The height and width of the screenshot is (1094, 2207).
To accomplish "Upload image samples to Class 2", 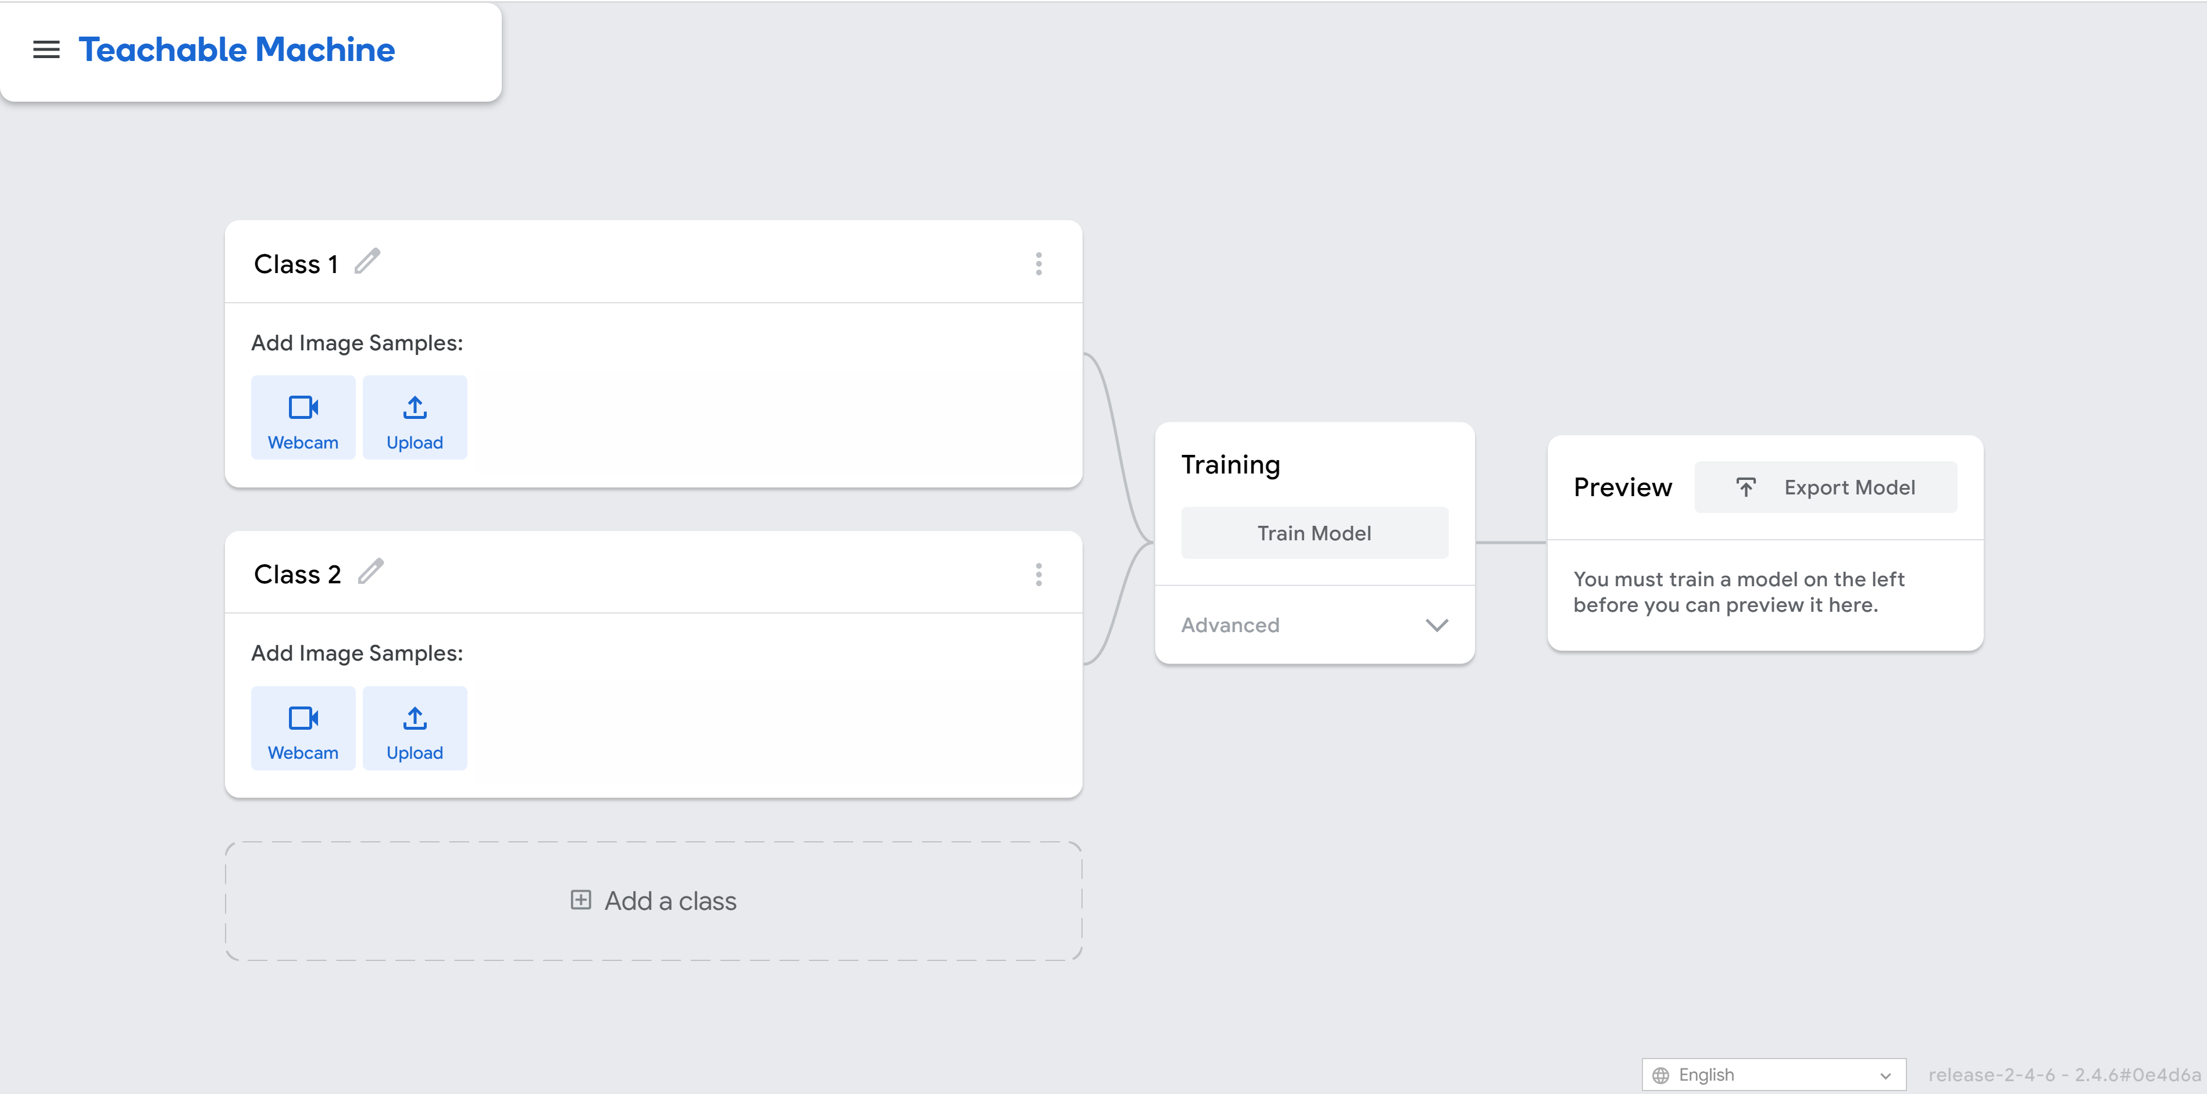I will (x=414, y=727).
